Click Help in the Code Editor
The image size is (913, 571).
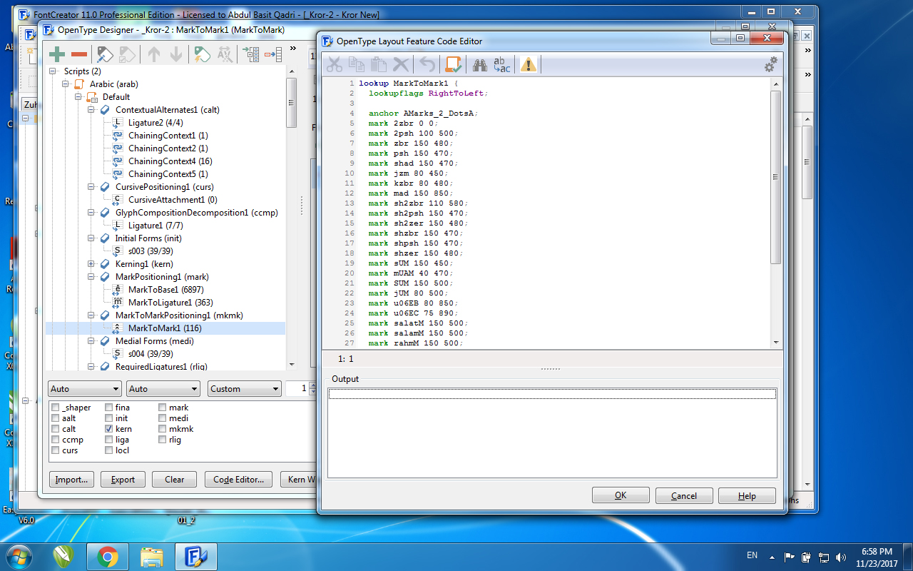(x=748, y=496)
